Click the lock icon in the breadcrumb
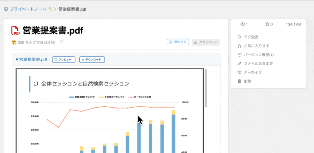 50,9
